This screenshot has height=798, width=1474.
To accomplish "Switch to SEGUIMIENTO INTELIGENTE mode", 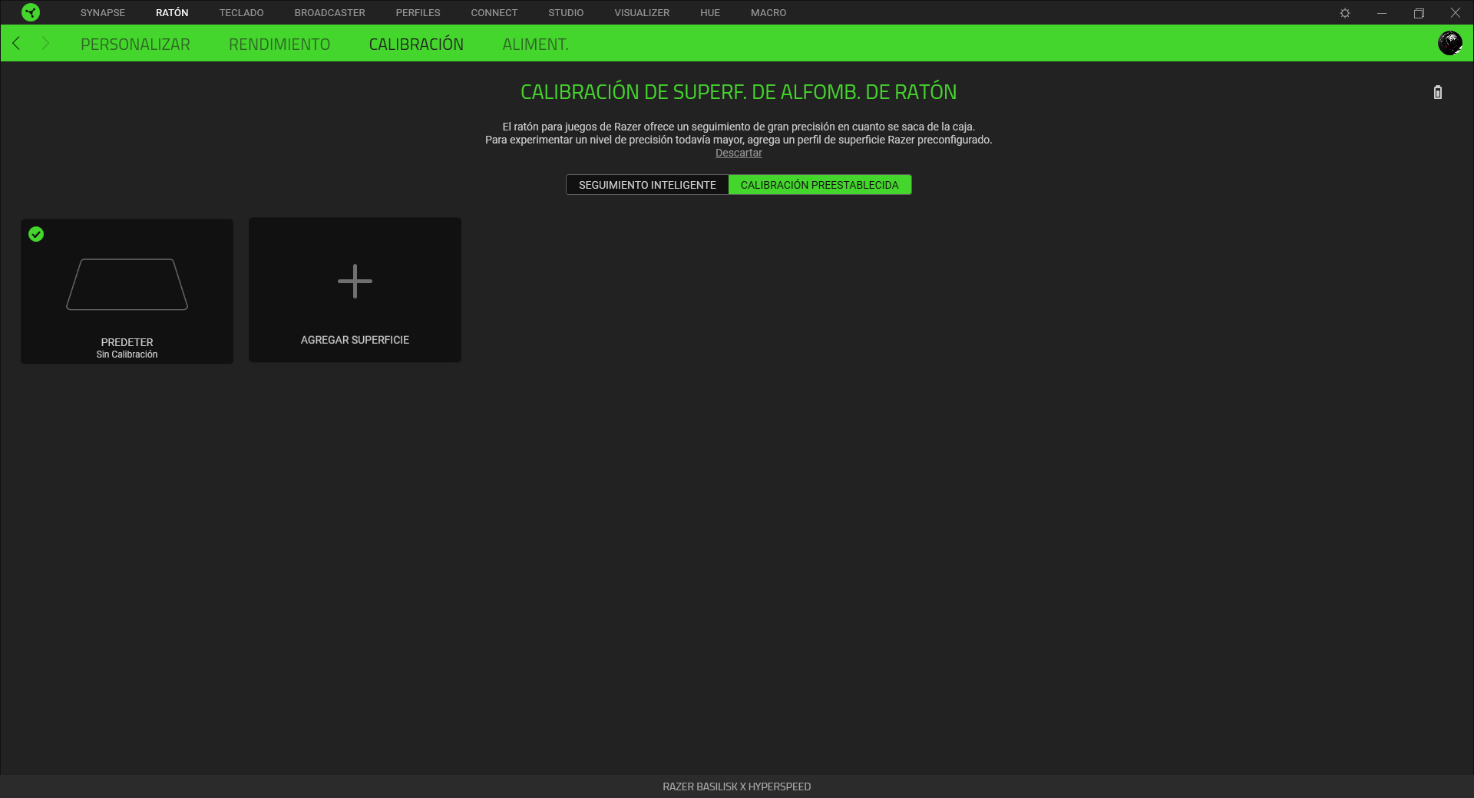I will [x=647, y=185].
